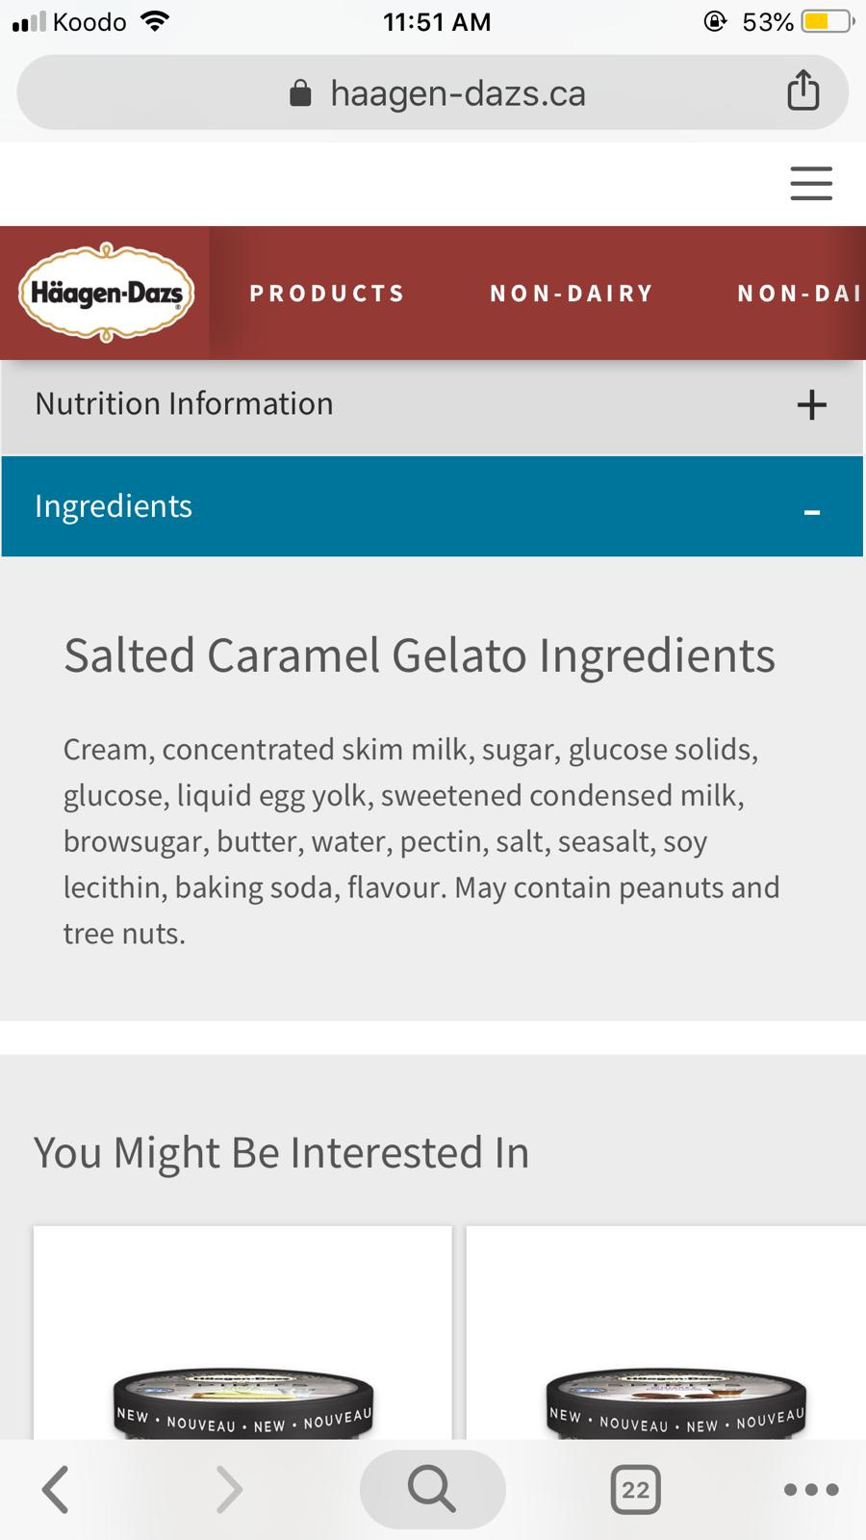The height and width of the screenshot is (1540, 866).
Task: Tap the browser forward arrow
Action: click(228, 1489)
